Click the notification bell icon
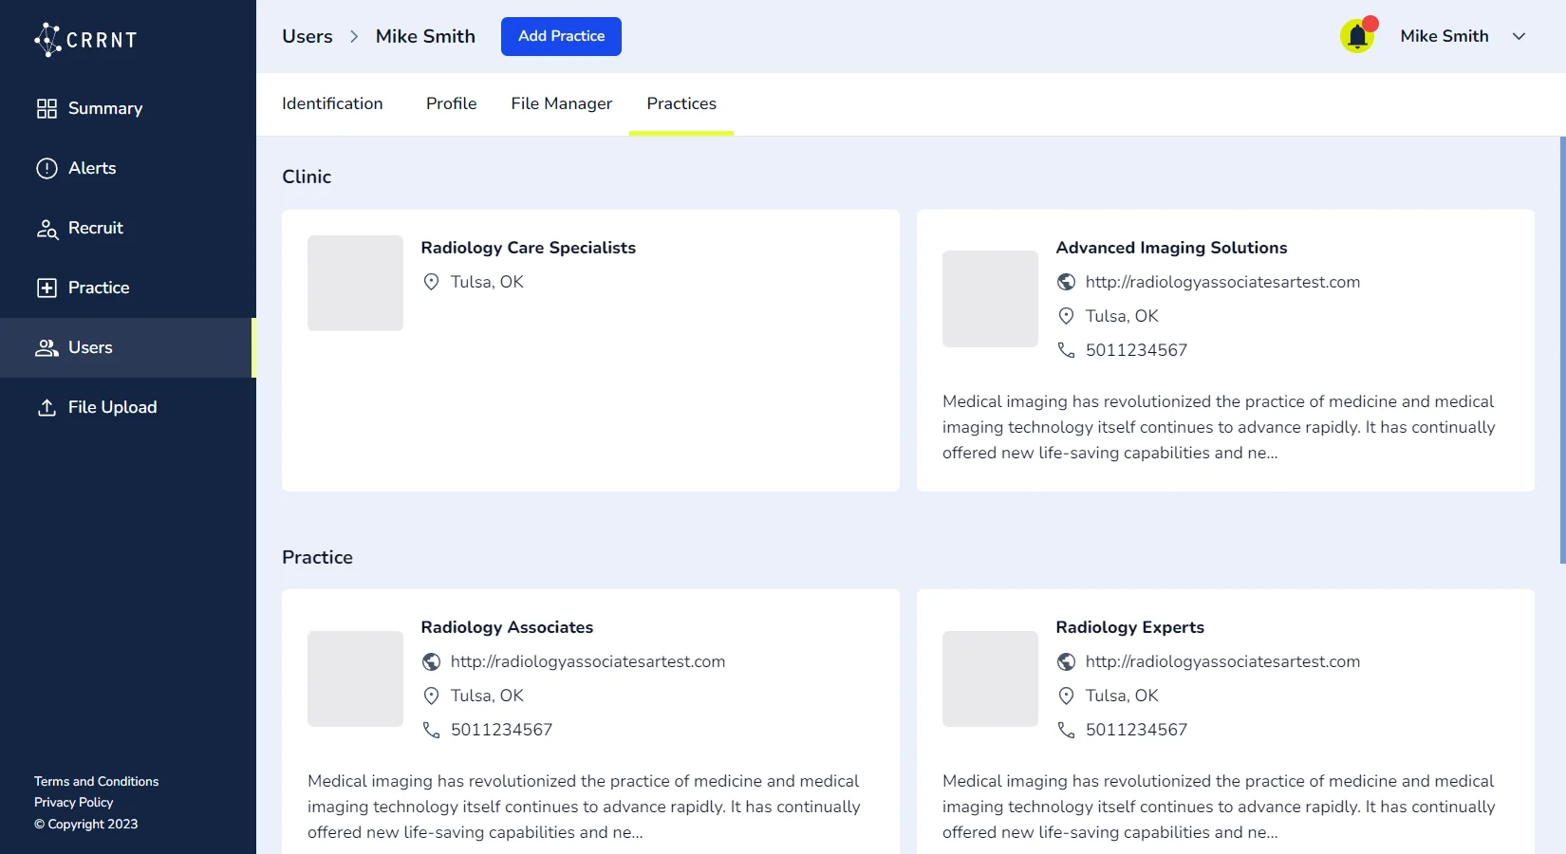Viewport: 1566px width, 854px height. [1357, 37]
